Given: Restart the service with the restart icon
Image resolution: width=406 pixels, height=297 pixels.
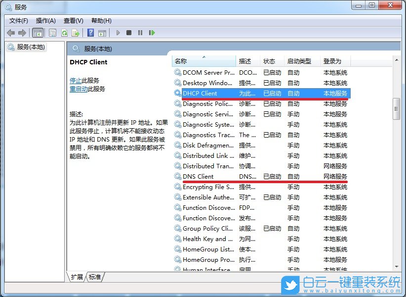Looking at the screenshot, I should point(152,33).
